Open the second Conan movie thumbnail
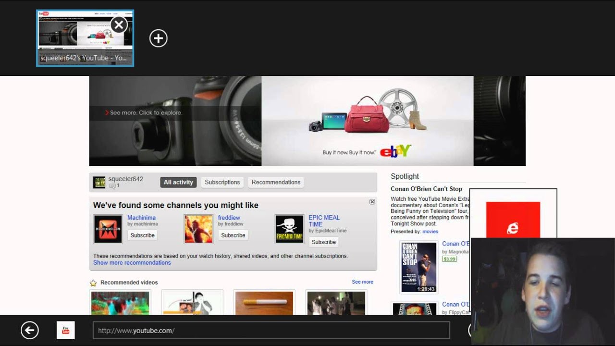The width and height of the screenshot is (615, 346). [414, 309]
